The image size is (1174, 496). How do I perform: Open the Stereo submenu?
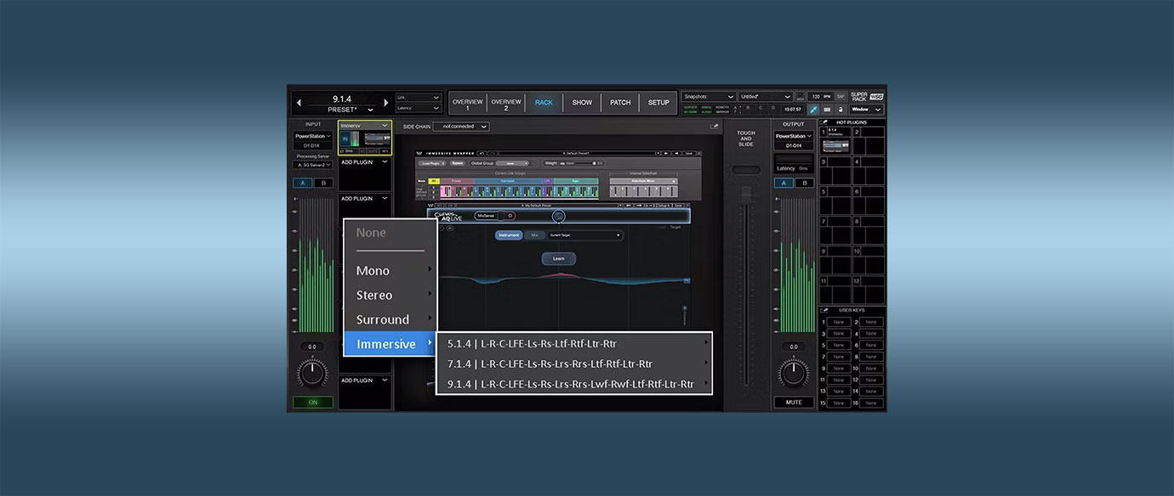tap(390, 296)
